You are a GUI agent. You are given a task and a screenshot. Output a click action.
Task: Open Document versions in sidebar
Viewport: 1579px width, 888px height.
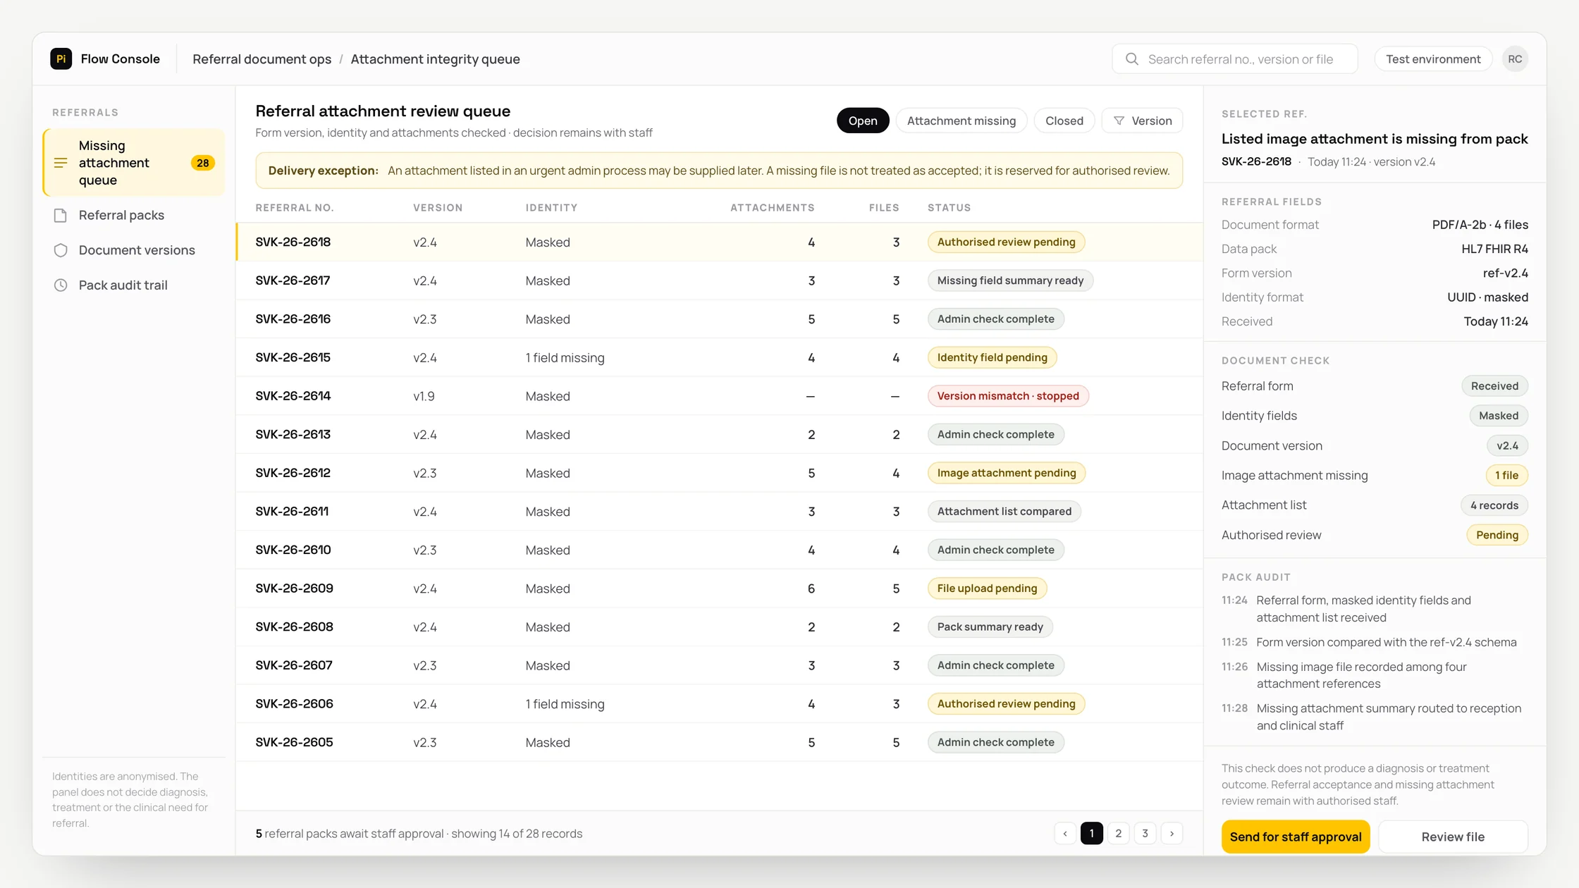(x=134, y=250)
